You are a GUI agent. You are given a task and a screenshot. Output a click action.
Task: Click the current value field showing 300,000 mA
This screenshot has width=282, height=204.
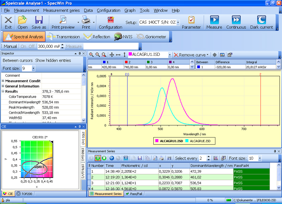pos(49,46)
